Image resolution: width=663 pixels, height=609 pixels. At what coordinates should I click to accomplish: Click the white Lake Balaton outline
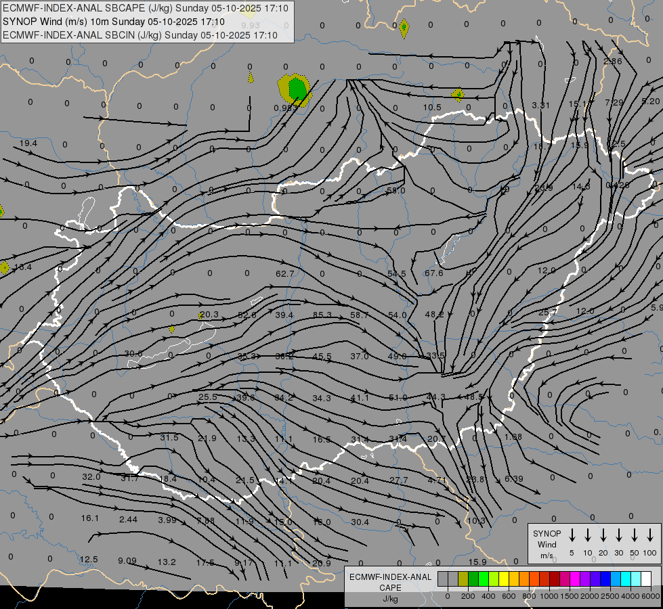(171, 346)
